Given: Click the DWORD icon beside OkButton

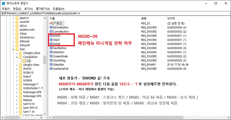Looking at the screenshot, I should (51, 52).
